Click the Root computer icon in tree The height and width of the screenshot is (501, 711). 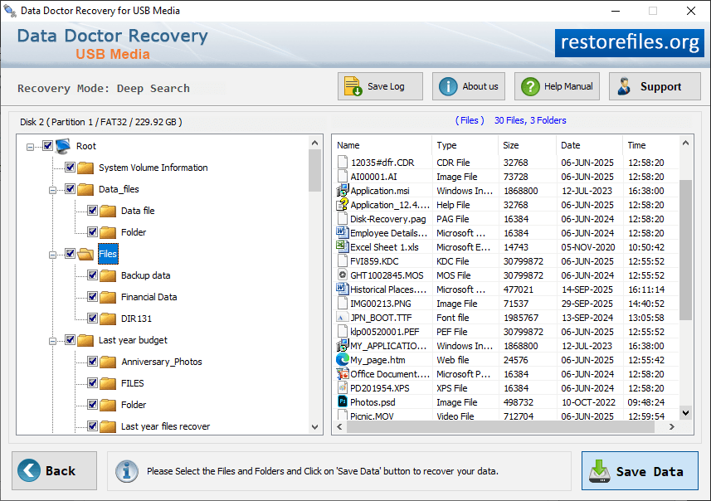63,146
